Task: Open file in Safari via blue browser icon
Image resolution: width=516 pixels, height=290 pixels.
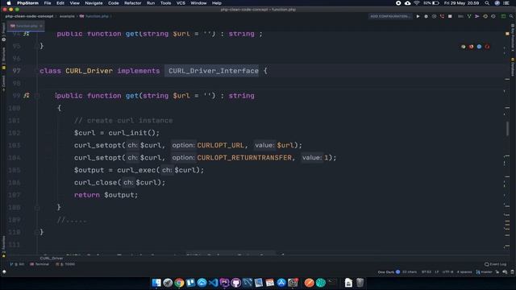Action: 479,47
